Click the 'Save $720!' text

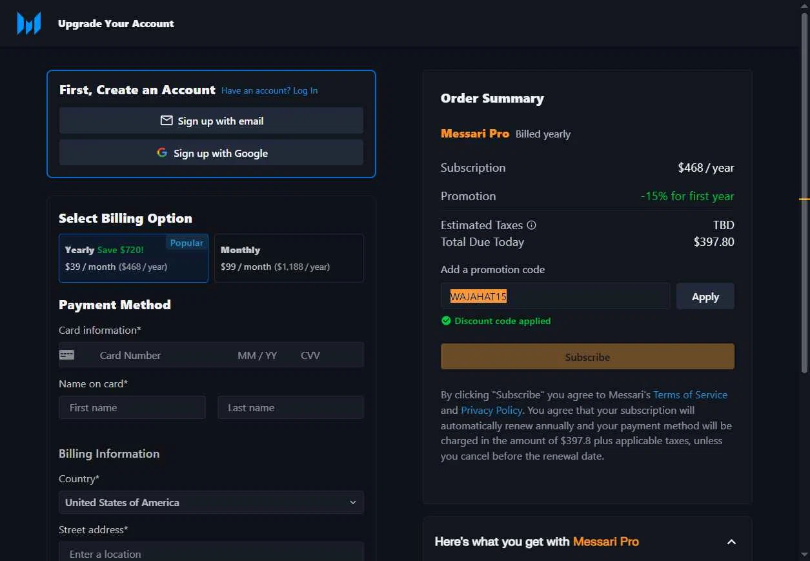[x=121, y=250]
